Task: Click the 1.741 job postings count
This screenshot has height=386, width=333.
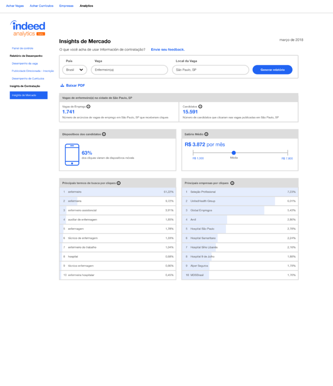Action: click(68, 112)
